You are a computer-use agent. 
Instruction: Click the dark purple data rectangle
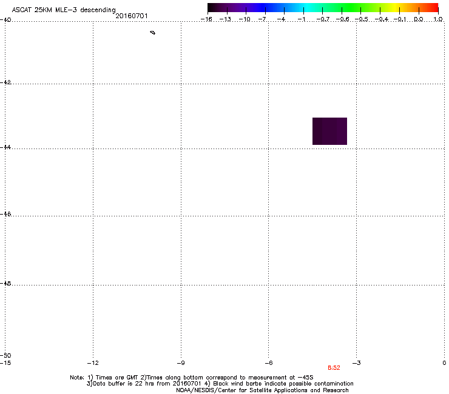[329, 131]
